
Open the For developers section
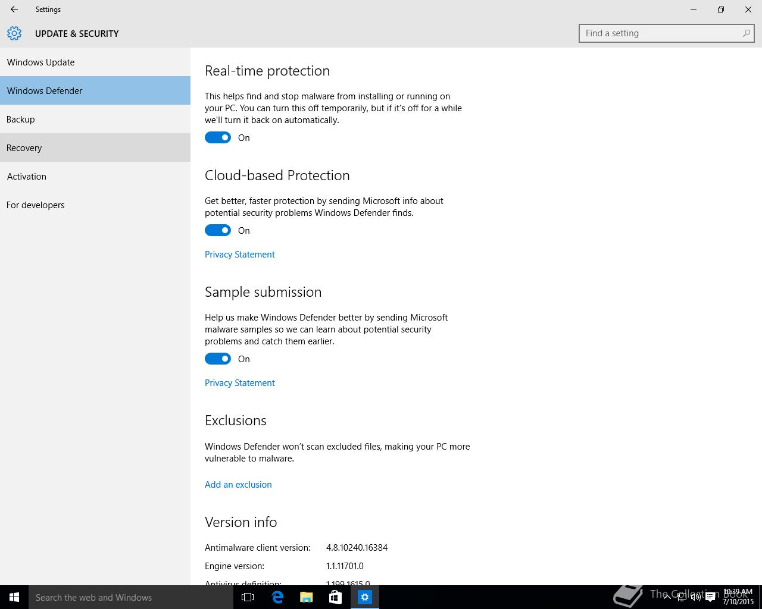coord(95,205)
